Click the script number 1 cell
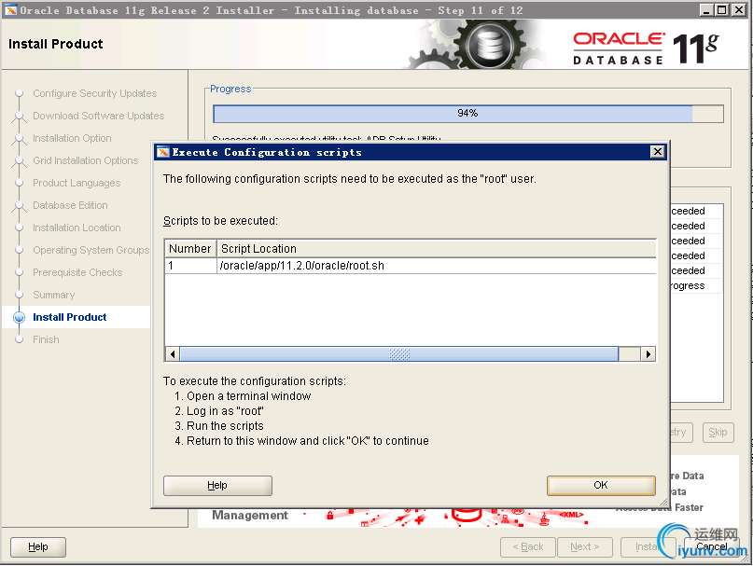 [190, 266]
